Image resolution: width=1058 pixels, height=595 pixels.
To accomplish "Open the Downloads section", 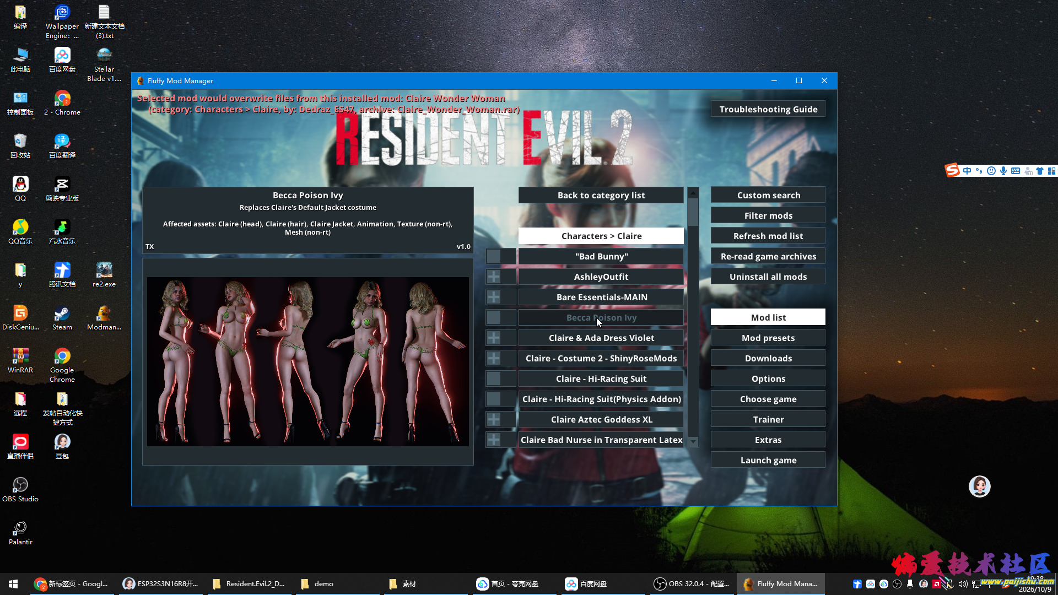I will tap(768, 358).
